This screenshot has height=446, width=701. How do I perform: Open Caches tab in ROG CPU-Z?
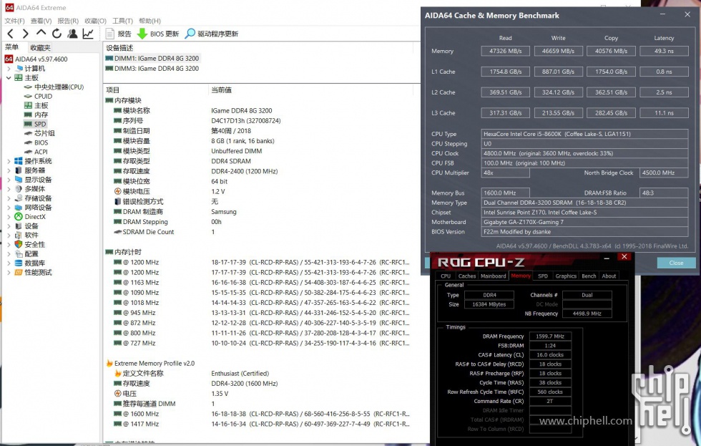[x=466, y=276]
